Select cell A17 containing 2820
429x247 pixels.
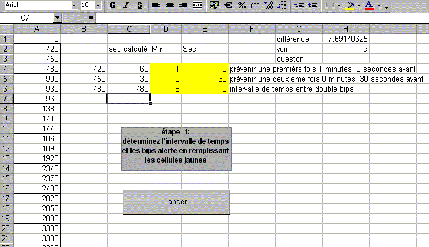(x=36, y=198)
